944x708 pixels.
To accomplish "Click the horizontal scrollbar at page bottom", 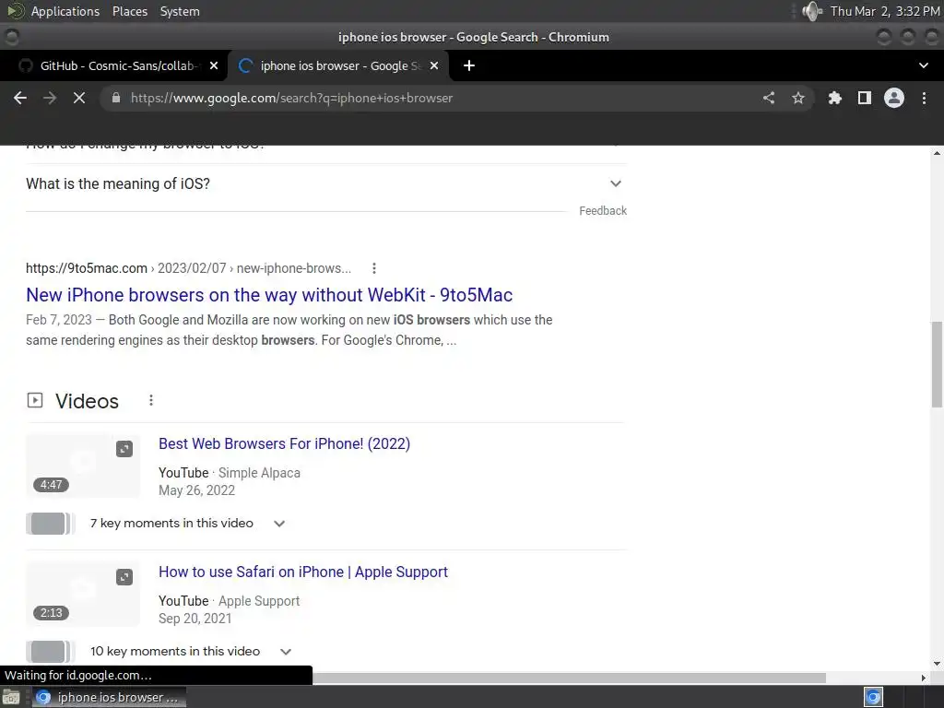I will pos(569,678).
